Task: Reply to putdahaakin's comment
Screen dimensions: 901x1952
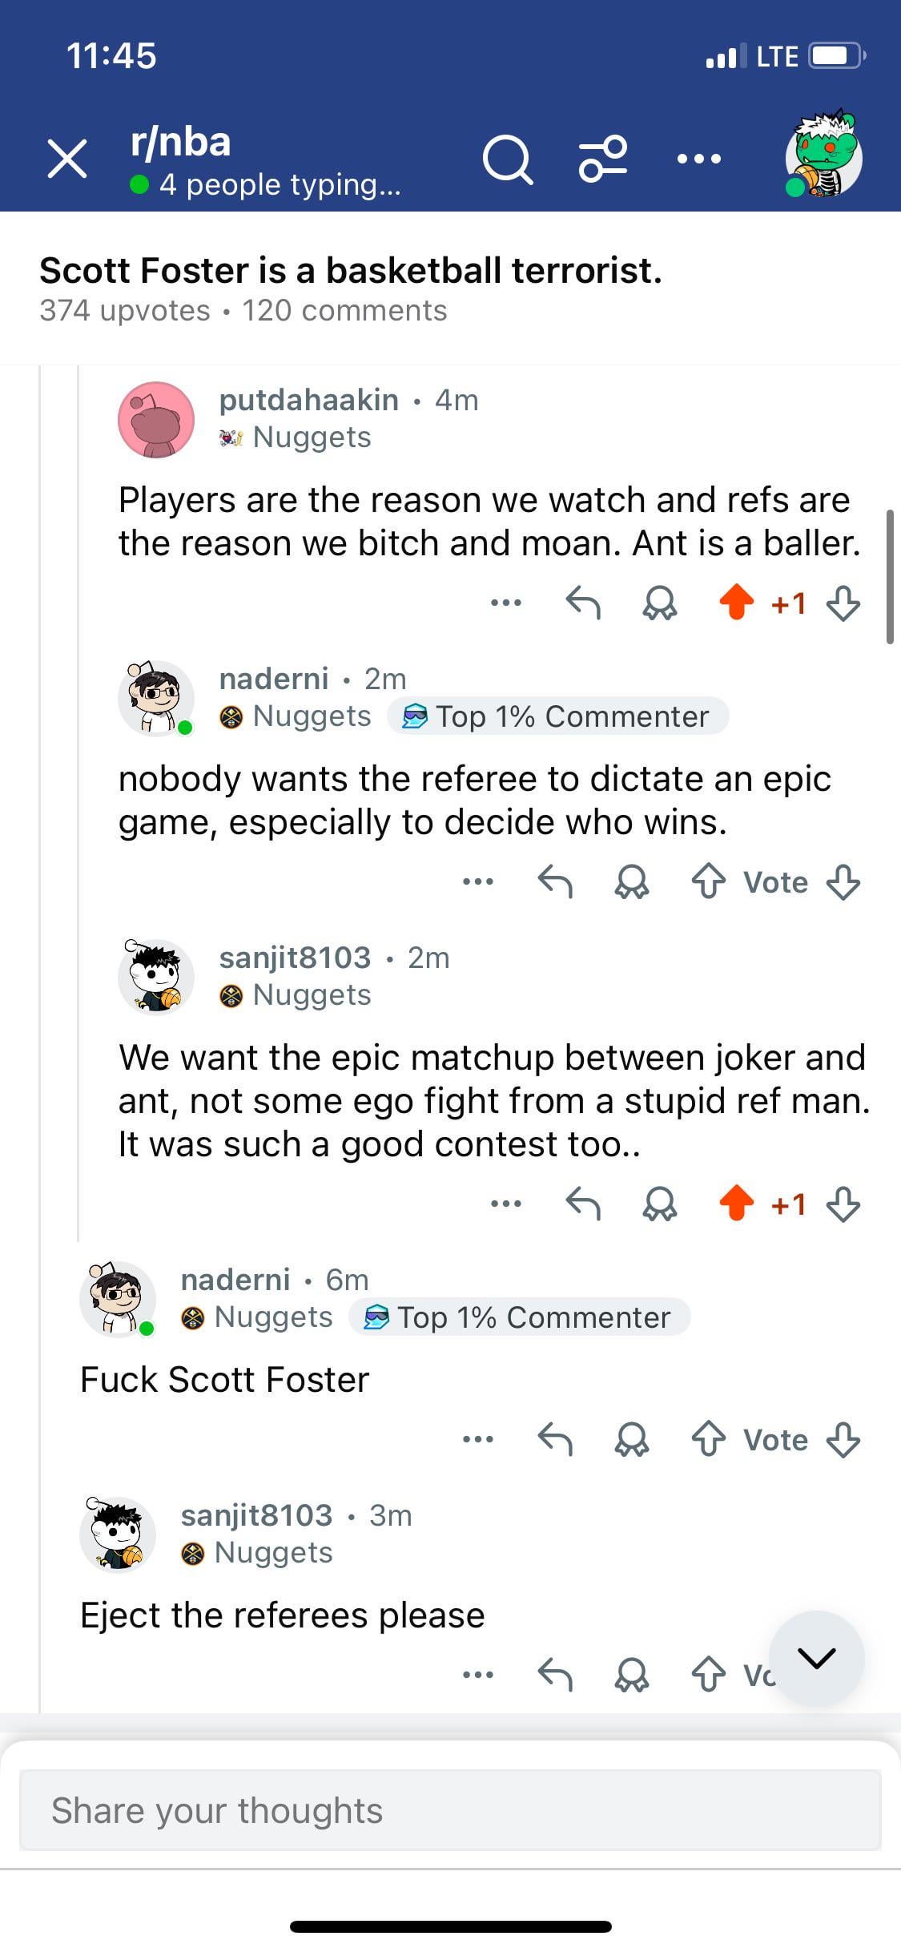Action: click(583, 603)
